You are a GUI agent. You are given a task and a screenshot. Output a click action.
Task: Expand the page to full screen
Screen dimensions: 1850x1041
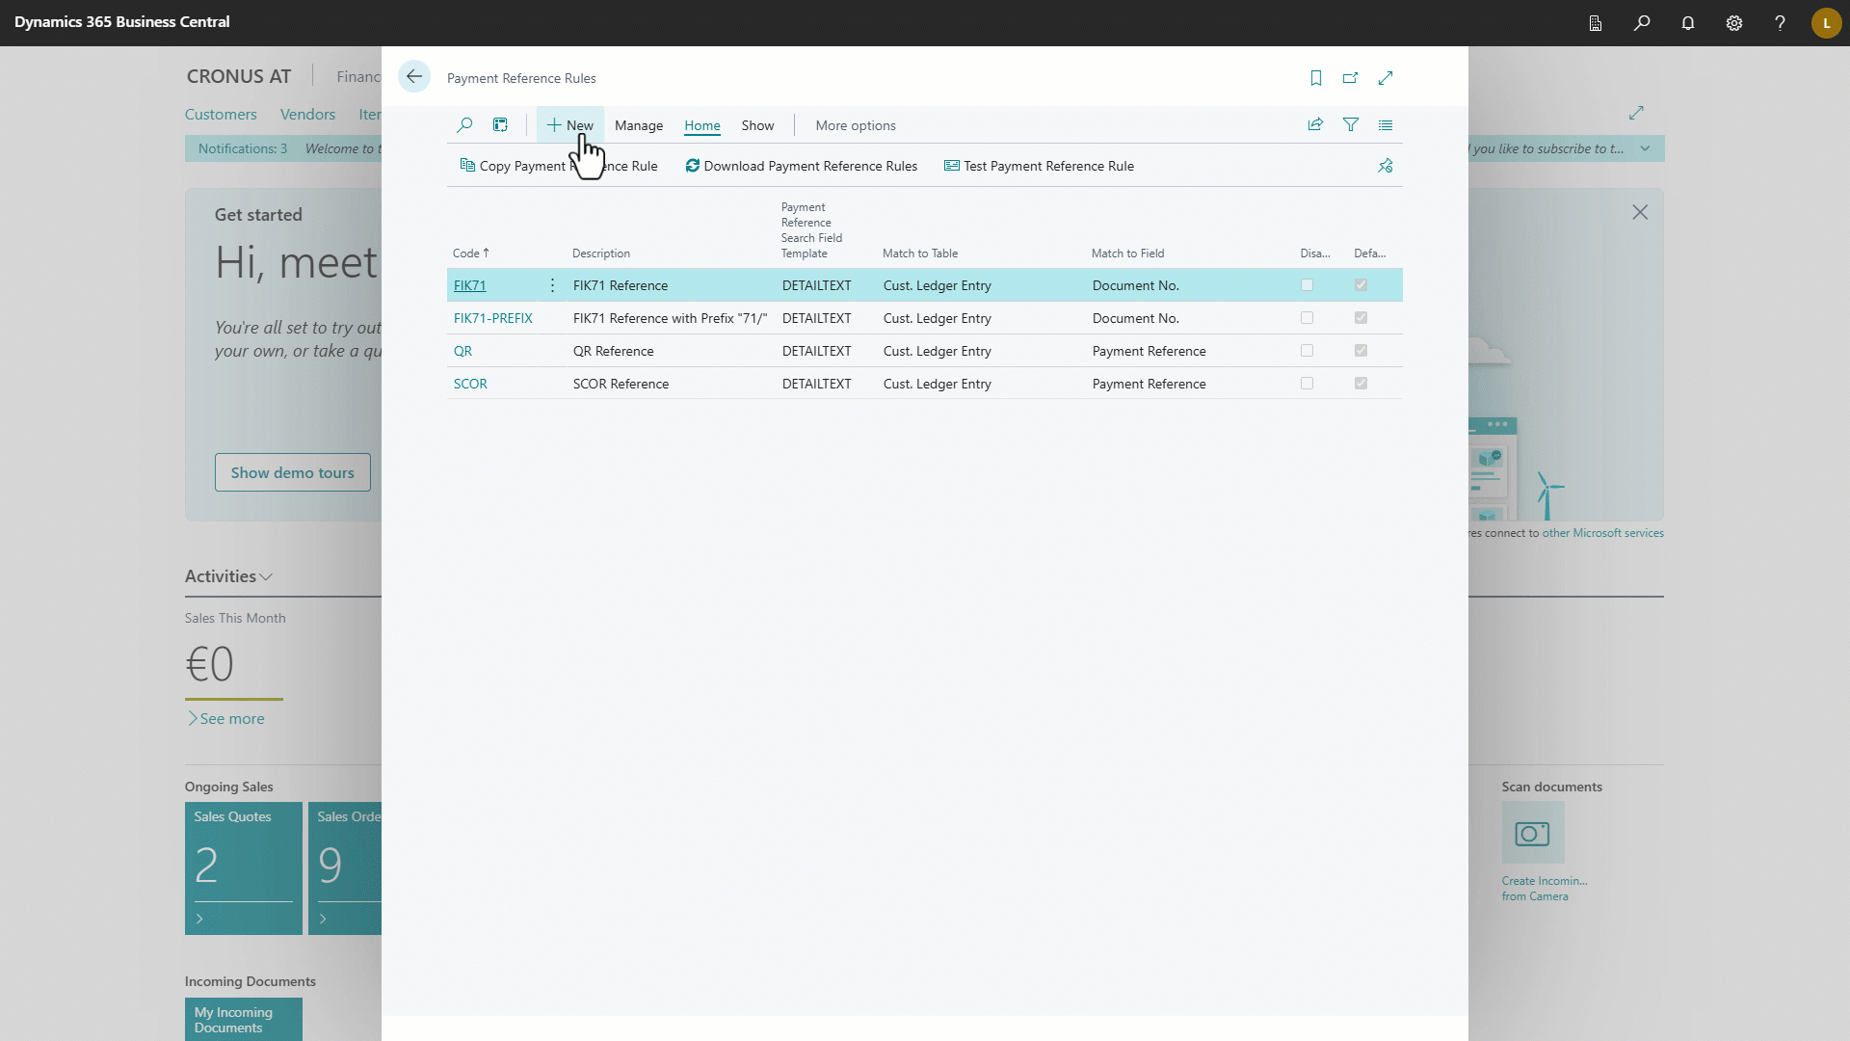[x=1386, y=78]
